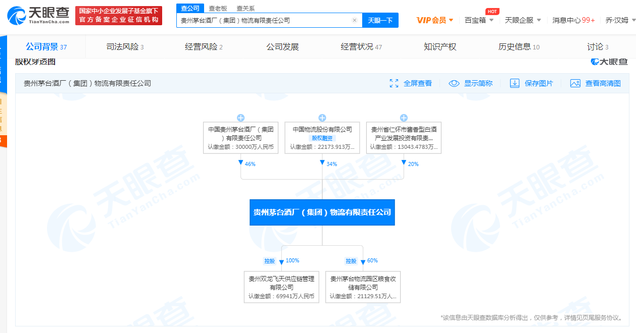Click the 20% shareholding label

click(x=413, y=164)
